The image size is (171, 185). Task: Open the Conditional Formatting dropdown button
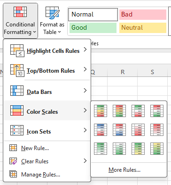(20, 21)
